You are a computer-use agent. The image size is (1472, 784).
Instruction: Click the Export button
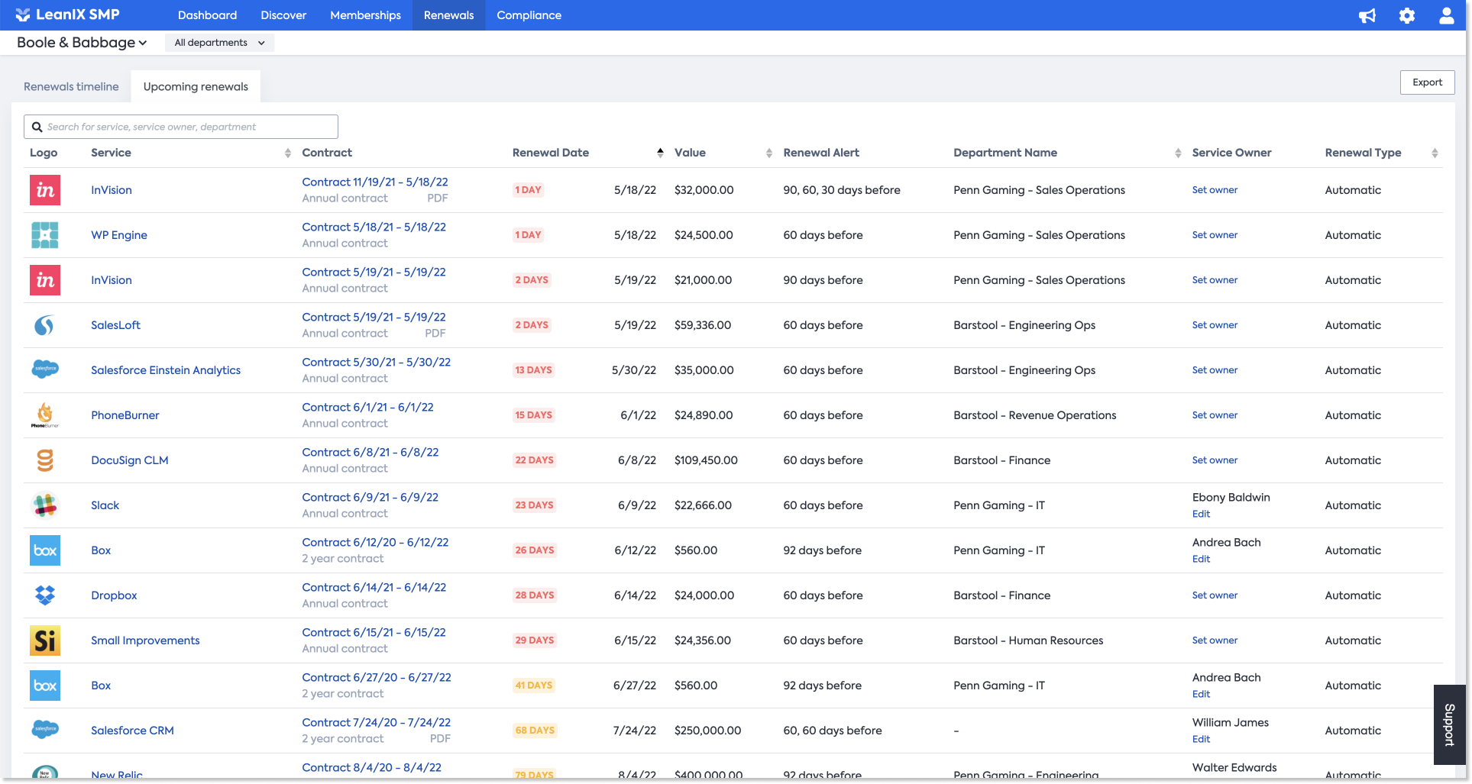pyautogui.click(x=1427, y=82)
